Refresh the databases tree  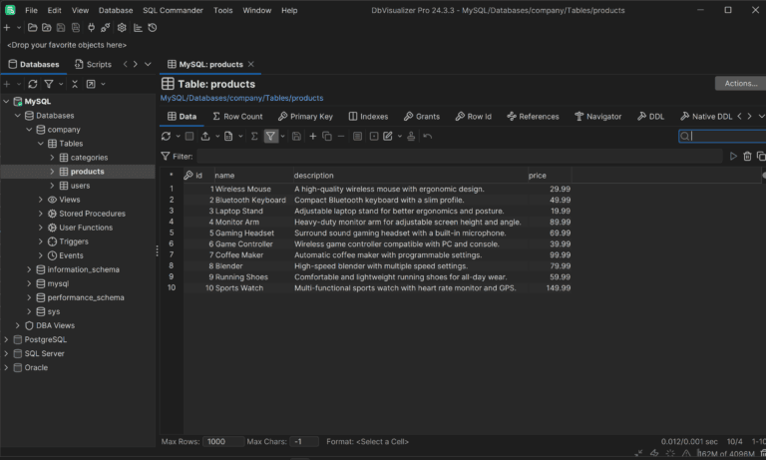(33, 84)
